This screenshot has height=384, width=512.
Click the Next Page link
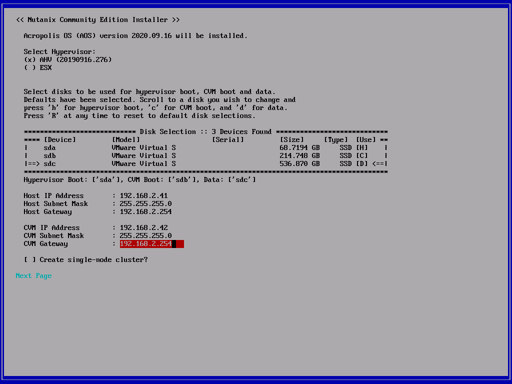point(33,276)
